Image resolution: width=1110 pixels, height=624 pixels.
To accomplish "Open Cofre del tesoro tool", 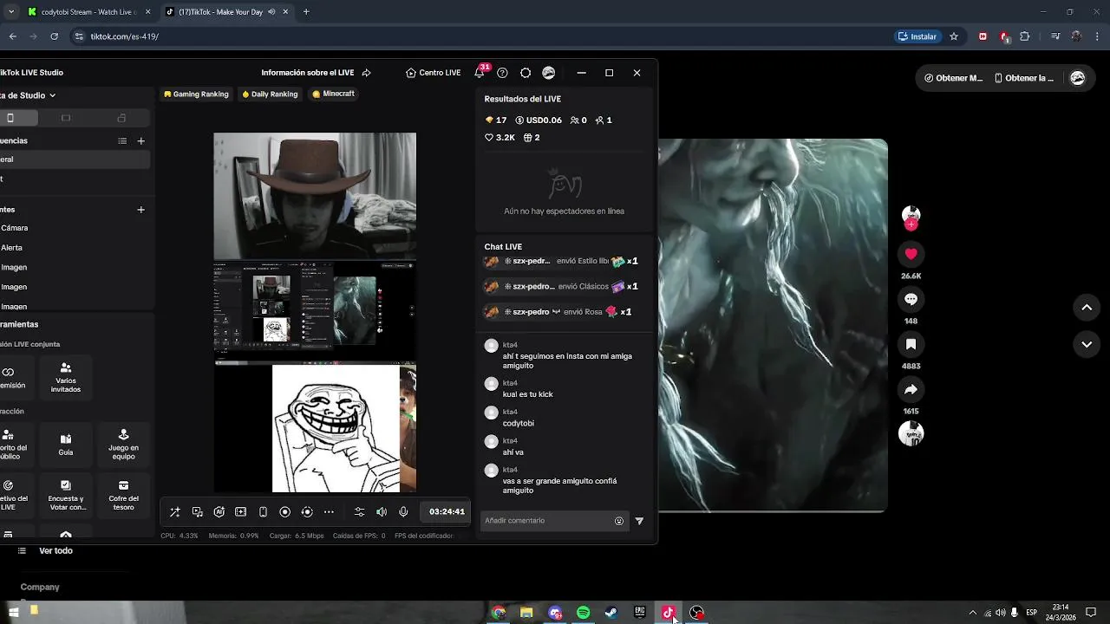I will (x=123, y=495).
